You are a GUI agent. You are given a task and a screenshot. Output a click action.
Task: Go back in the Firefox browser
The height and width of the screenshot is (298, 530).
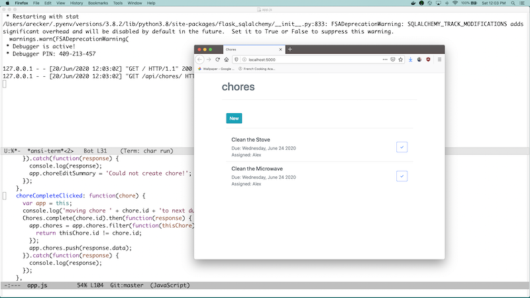200,60
